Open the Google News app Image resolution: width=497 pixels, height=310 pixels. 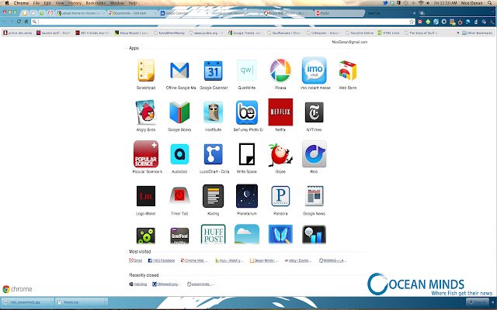coord(314,196)
